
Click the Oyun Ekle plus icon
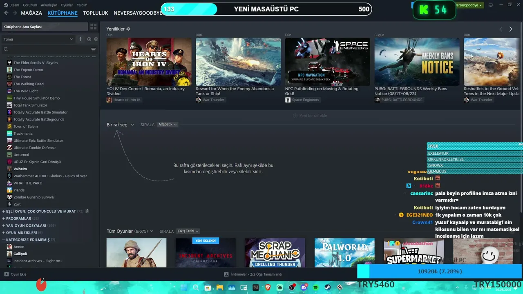click(x=6, y=274)
